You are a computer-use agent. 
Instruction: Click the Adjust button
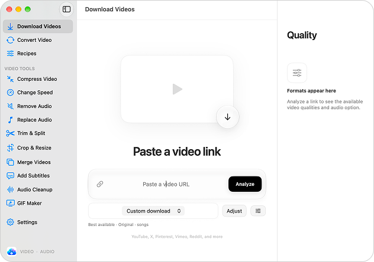[x=234, y=211]
